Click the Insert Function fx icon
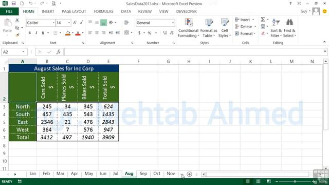Viewport: 329px width, 185px height. (x=58, y=52)
